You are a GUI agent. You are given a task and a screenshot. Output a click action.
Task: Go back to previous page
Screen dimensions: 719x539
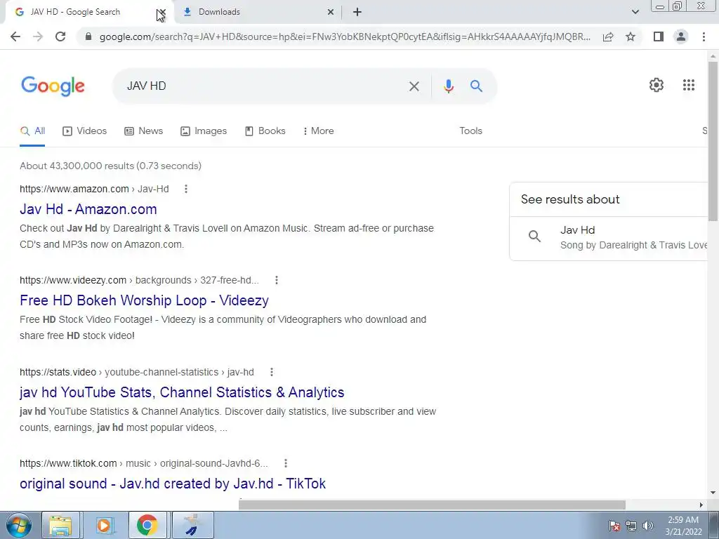(15, 36)
